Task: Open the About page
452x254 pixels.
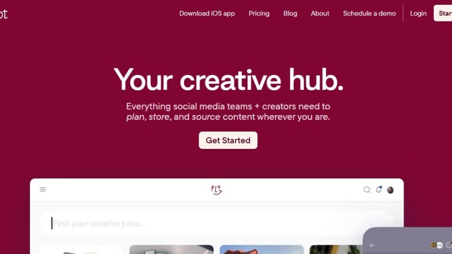Action: 320,13
